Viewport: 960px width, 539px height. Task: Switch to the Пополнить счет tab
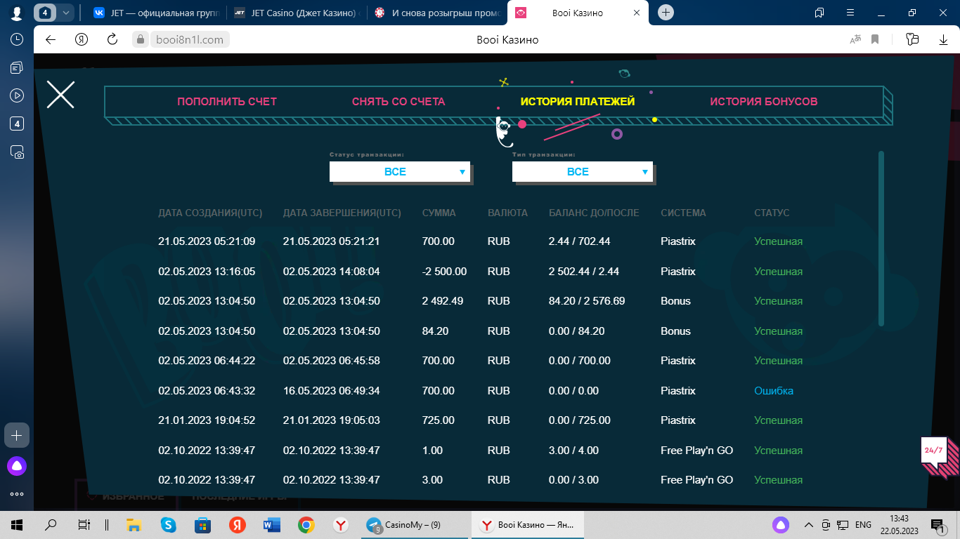[x=227, y=102]
